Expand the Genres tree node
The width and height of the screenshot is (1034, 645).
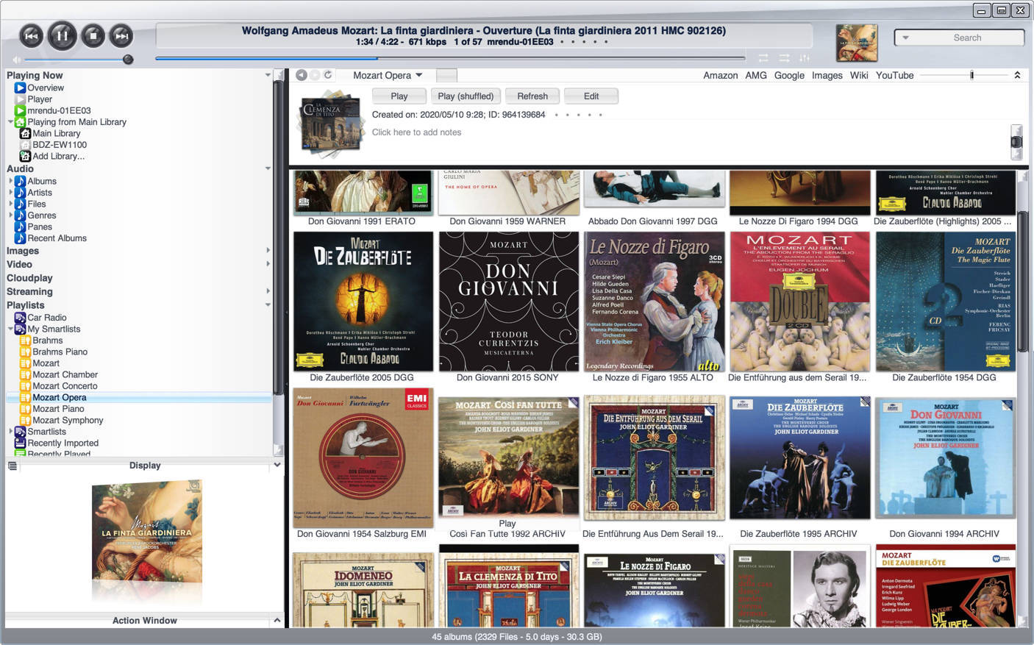[x=10, y=215]
